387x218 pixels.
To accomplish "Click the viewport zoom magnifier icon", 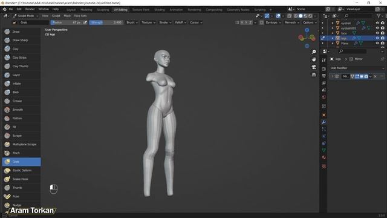I will pos(314,52).
